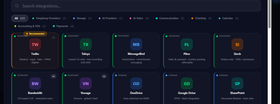Open the Telnyx integration name
This screenshot has height=104, width=280.
86,54
